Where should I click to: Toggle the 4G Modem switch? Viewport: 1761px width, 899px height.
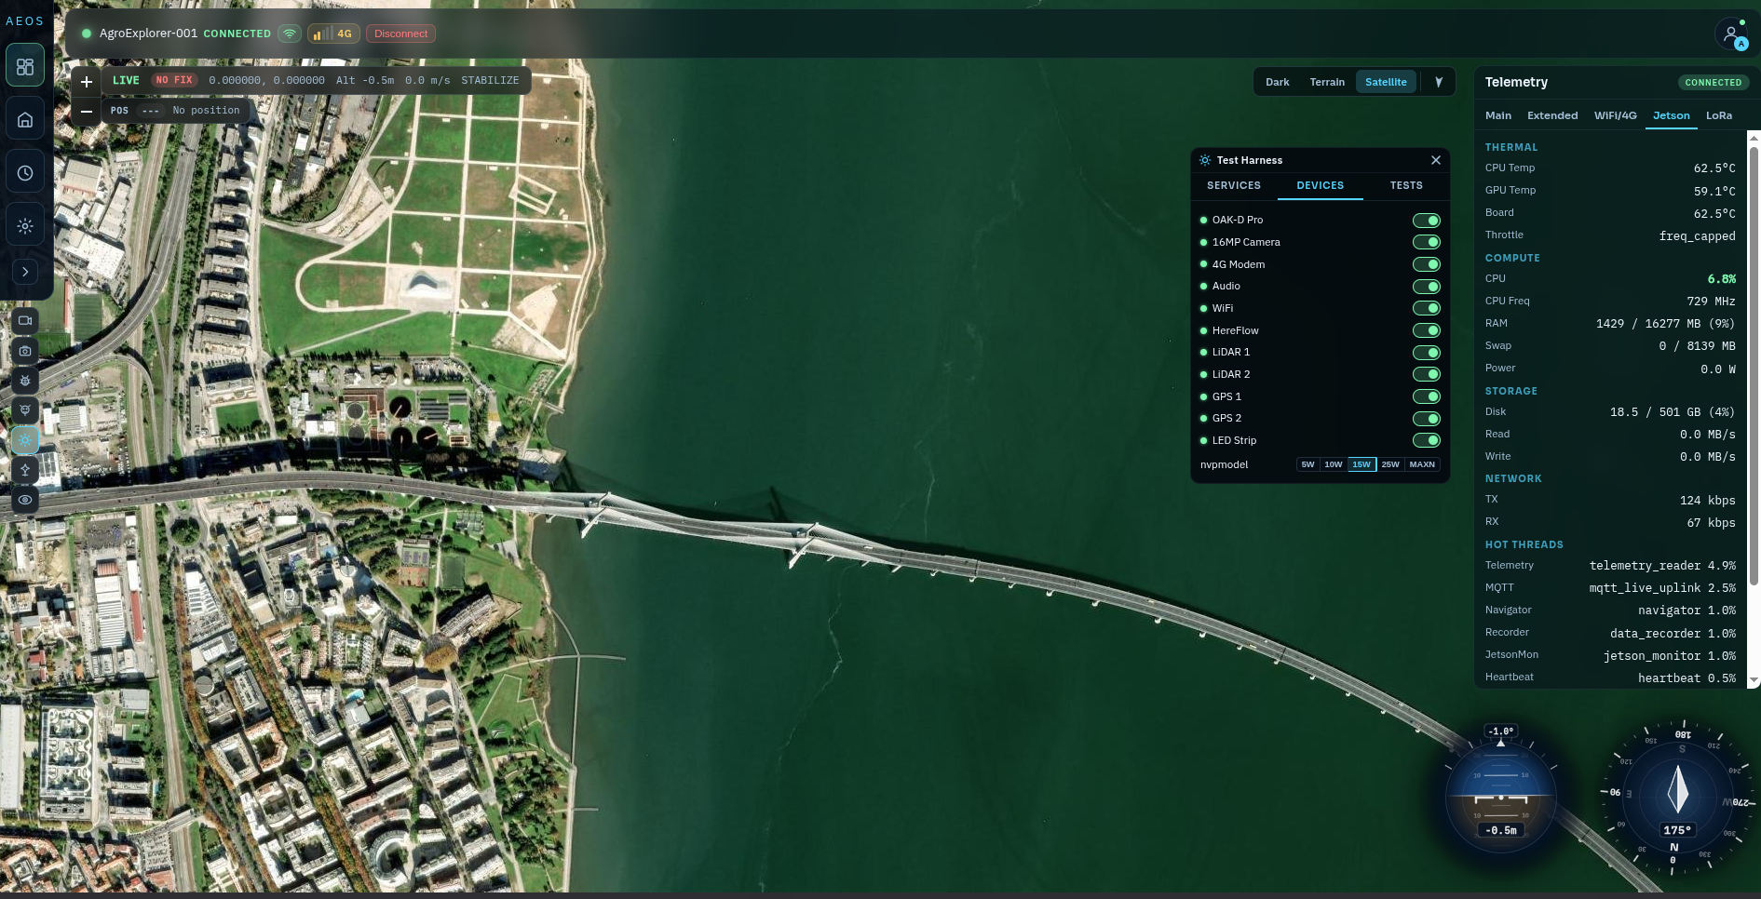pyautogui.click(x=1427, y=264)
